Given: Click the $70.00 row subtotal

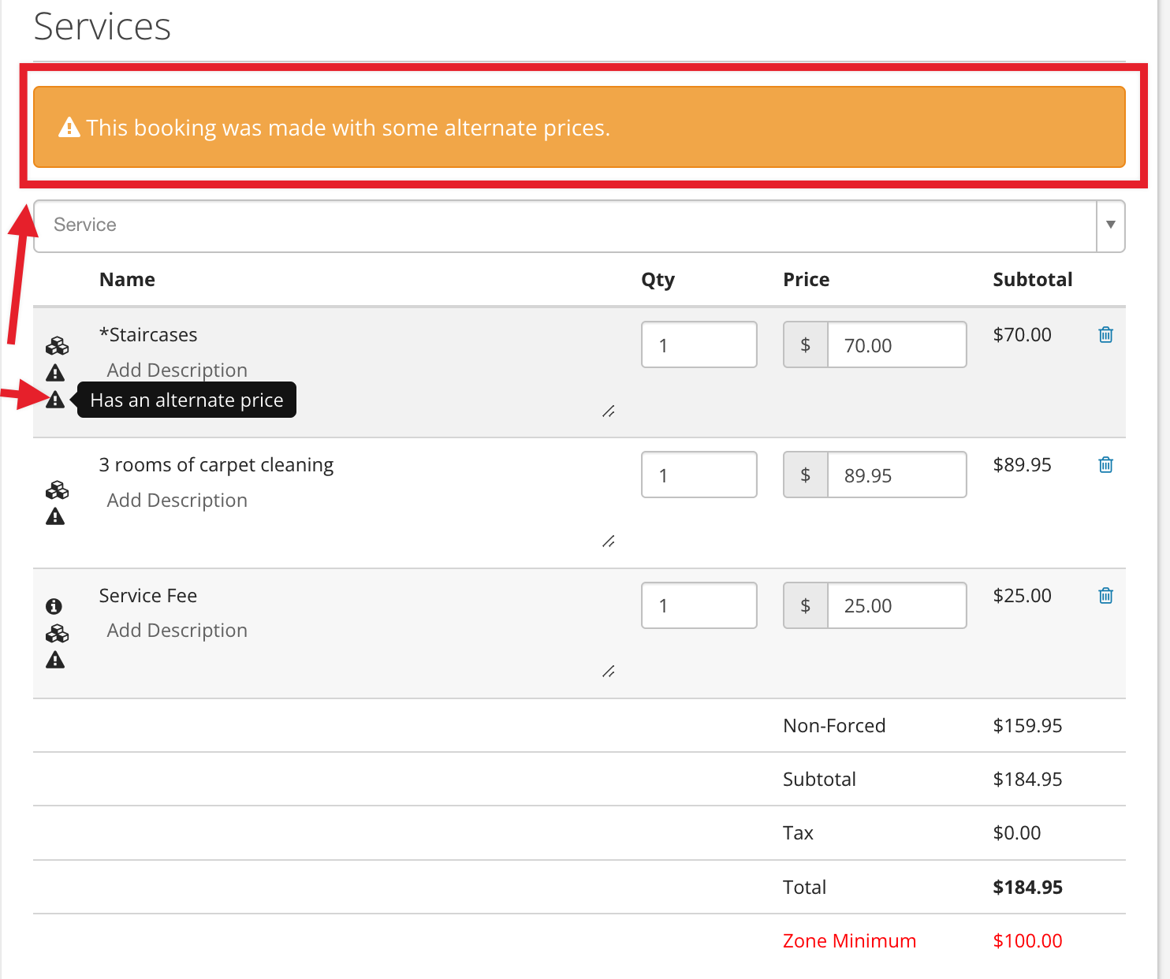Looking at the screenshot, I should point(1023,335).
